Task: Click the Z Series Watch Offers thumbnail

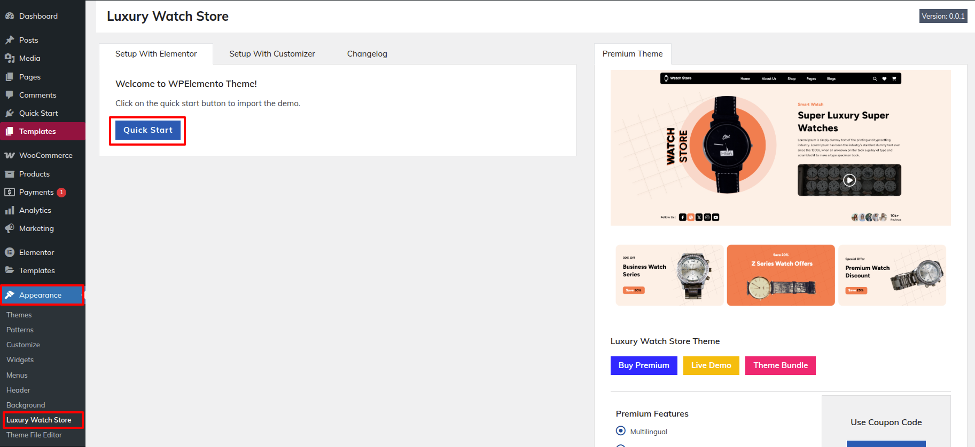Action: tap(781, 275)
